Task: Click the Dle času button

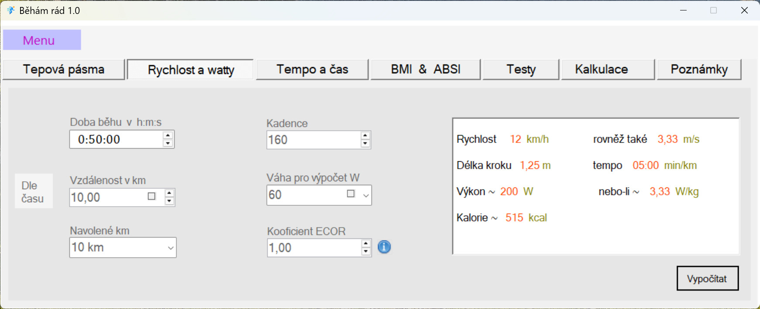Action: pyautogui.click(x=34, y=192)
